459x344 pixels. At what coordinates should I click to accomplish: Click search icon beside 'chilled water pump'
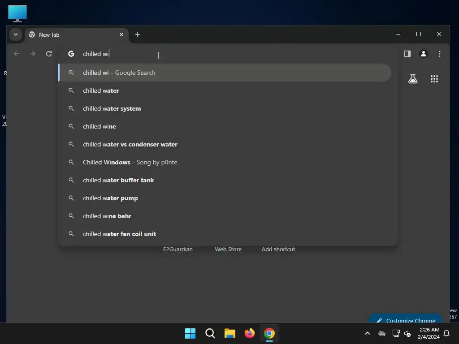(x=71, y=198)
